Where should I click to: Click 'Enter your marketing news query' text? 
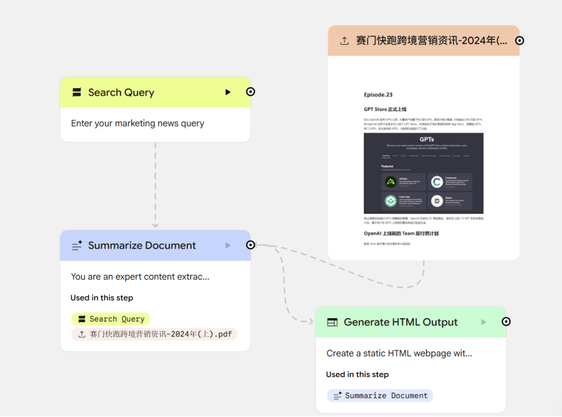point(137,123)
